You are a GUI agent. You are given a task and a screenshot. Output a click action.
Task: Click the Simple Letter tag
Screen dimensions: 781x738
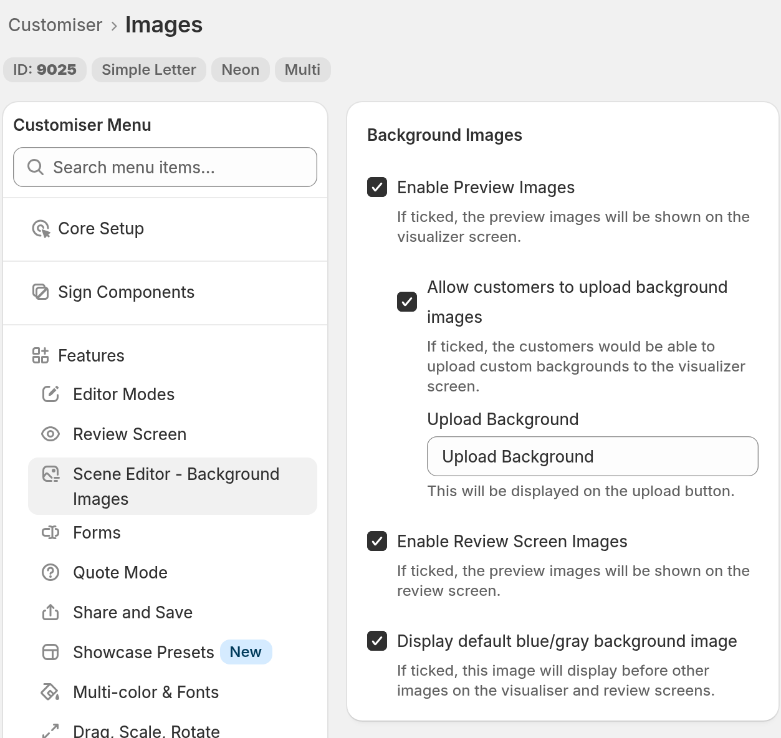149,69
